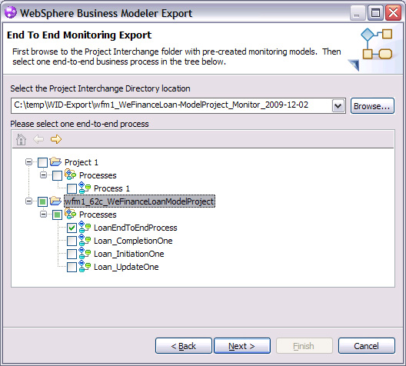The image size is (406, 366).
Task: Click the WebSphere Business Modeler title icon
Action: (x=11, y=12)
